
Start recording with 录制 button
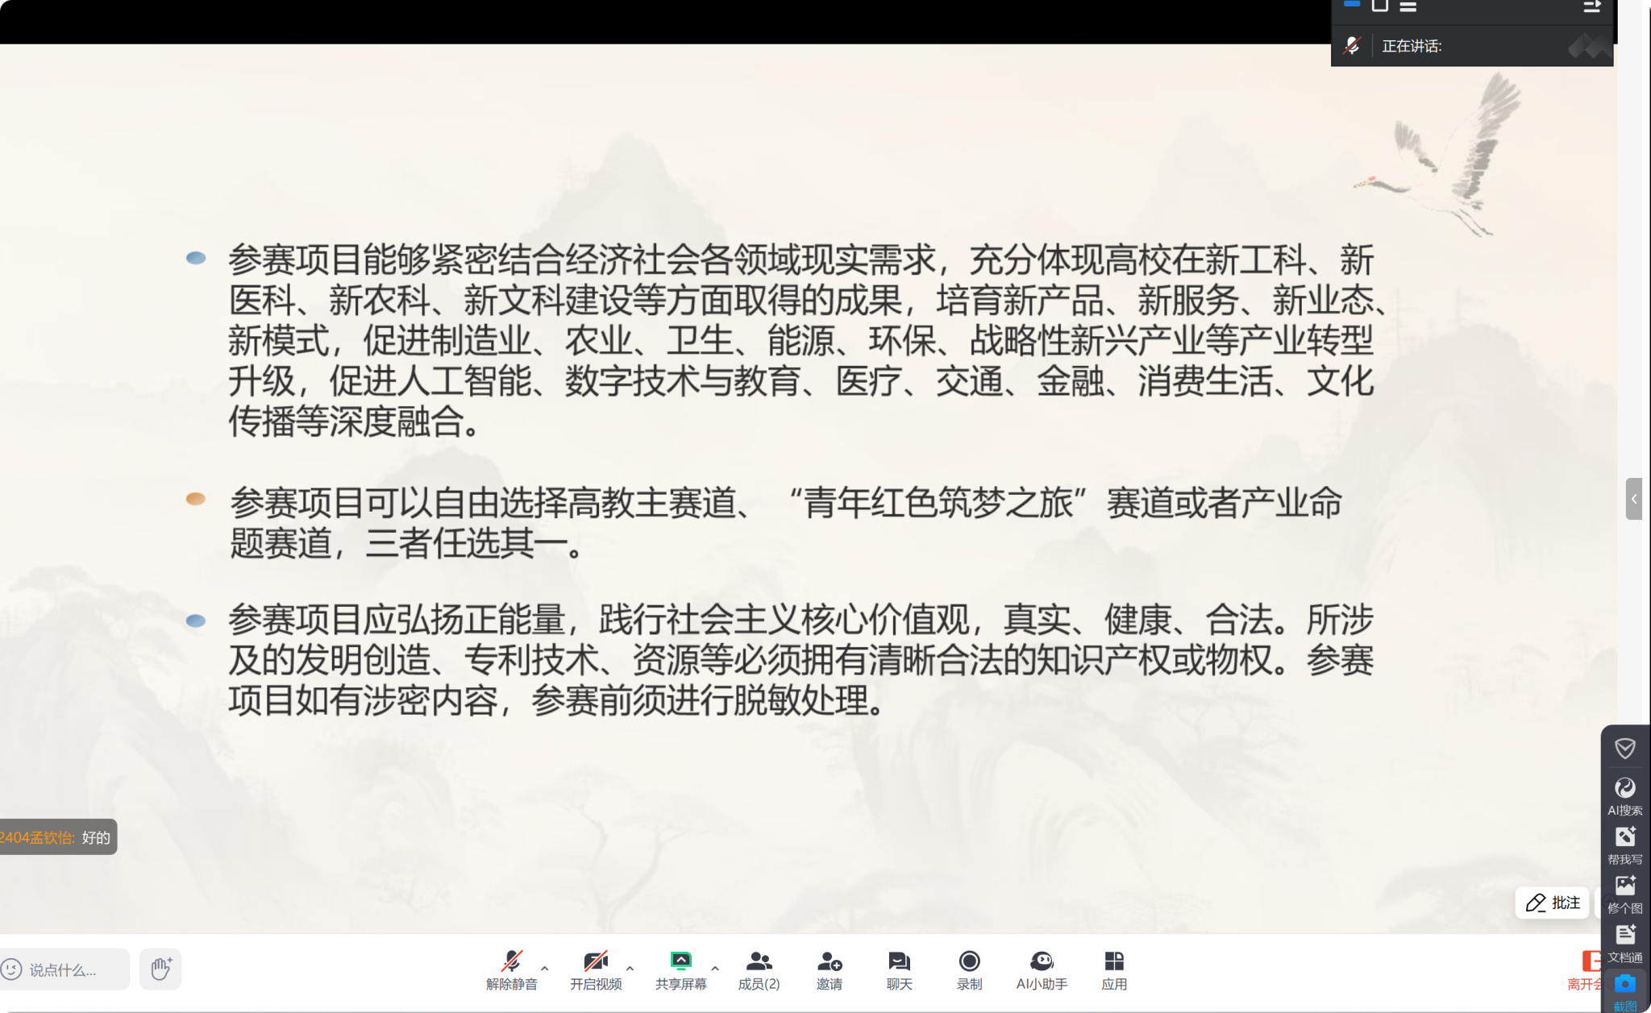[x=969, y=969]
